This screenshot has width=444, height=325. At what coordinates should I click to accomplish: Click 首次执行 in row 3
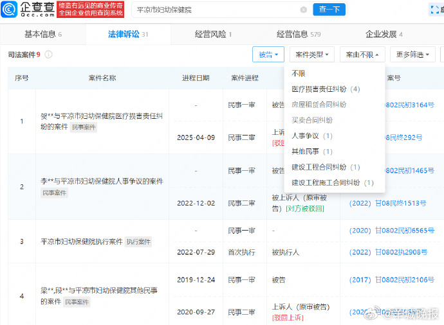[241, 252]
